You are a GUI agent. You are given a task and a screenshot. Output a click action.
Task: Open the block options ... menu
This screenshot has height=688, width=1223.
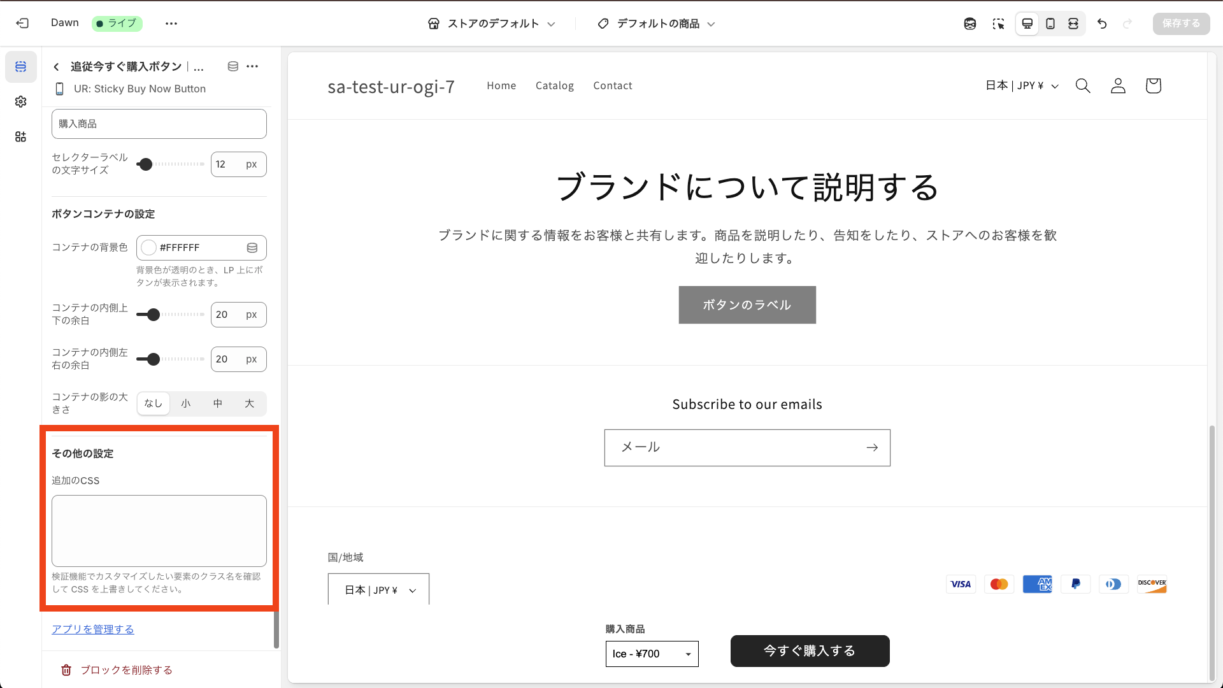[252, 66]
